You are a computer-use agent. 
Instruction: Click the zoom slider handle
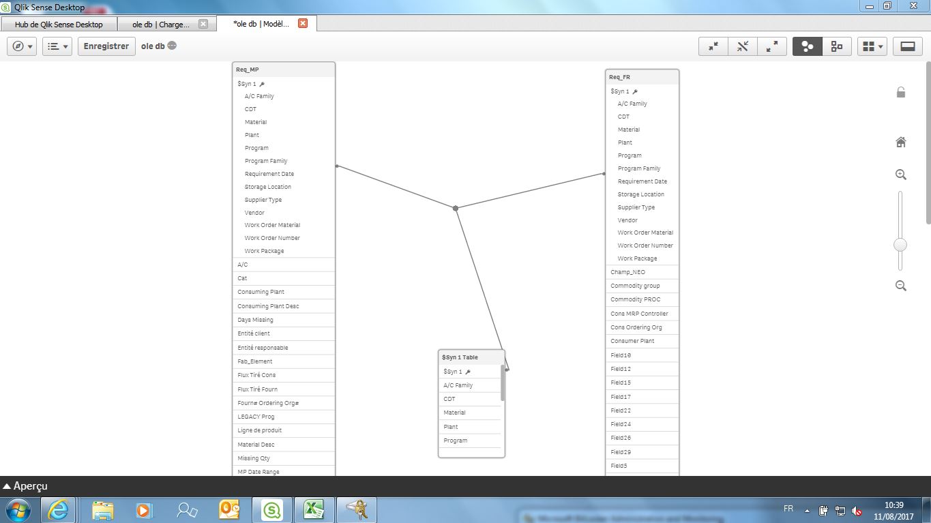pos(900,244)
